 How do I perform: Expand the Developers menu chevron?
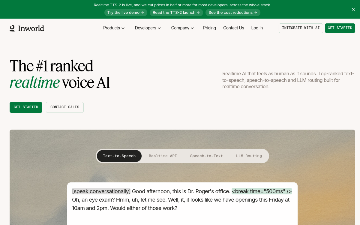(x=159, y=28)
